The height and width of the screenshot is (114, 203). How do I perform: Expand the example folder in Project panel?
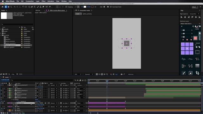[x=1, y=29]
